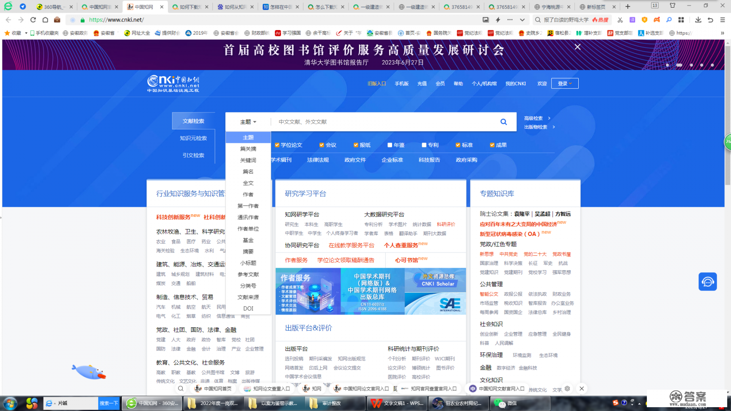Viewport: 731px width, 411px height.
Task: Toggle the 标准 checkbox
Action: 458,145
